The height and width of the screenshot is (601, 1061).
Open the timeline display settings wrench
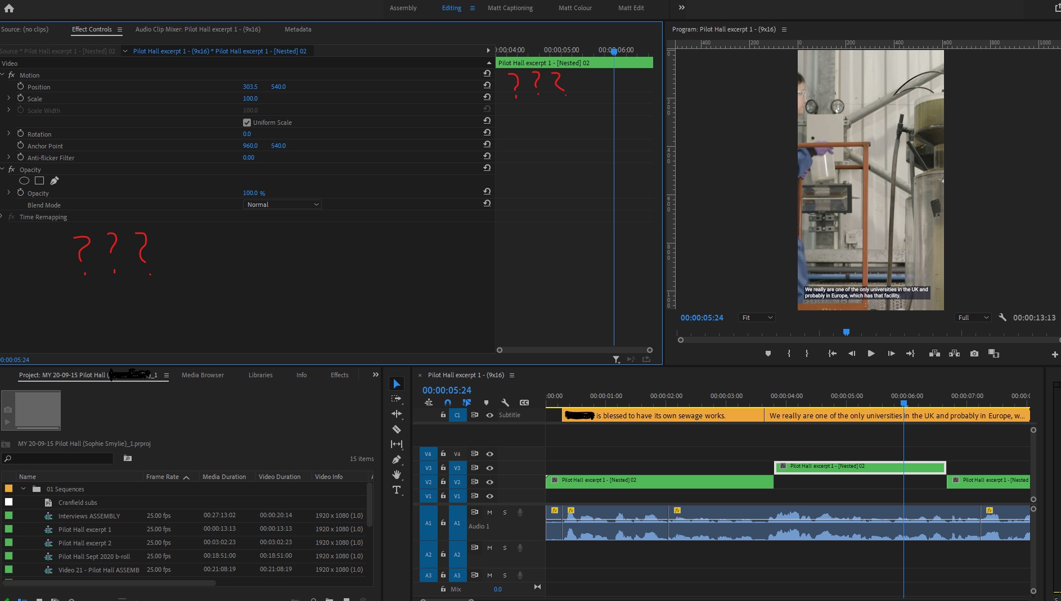coord(505,403)
